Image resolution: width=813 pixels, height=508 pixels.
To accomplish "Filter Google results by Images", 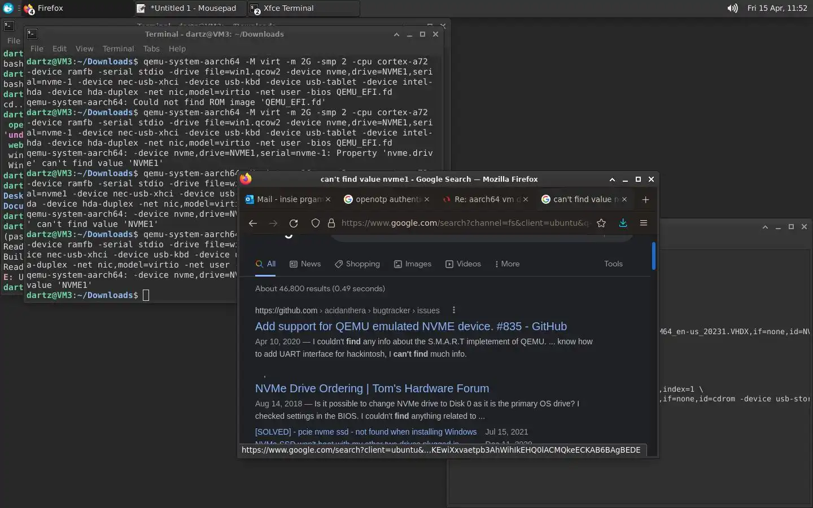I will pos(413,264).
